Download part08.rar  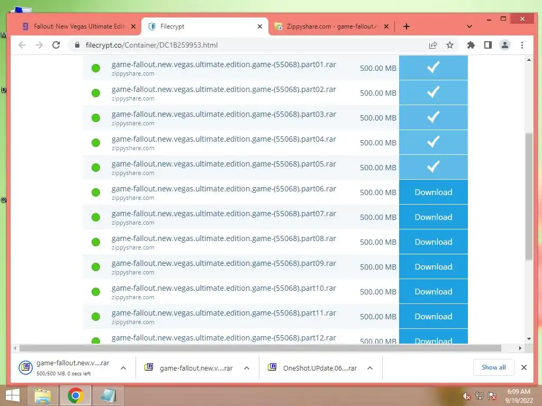(x=433, y=242)
